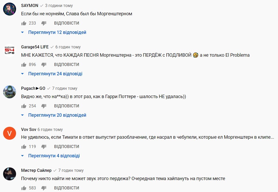Viewport: 278px width, 192px height.
Task: Reply to the Мистер Сайлер comment
Action: (67, 188)
